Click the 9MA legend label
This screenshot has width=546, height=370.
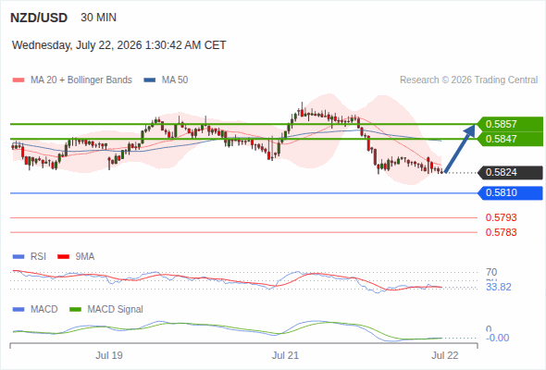coord(85,257)
